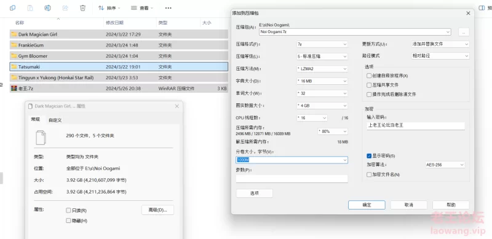492x239 pixels.
Task: Close the properties dialog
Action: tap(177, 106)
